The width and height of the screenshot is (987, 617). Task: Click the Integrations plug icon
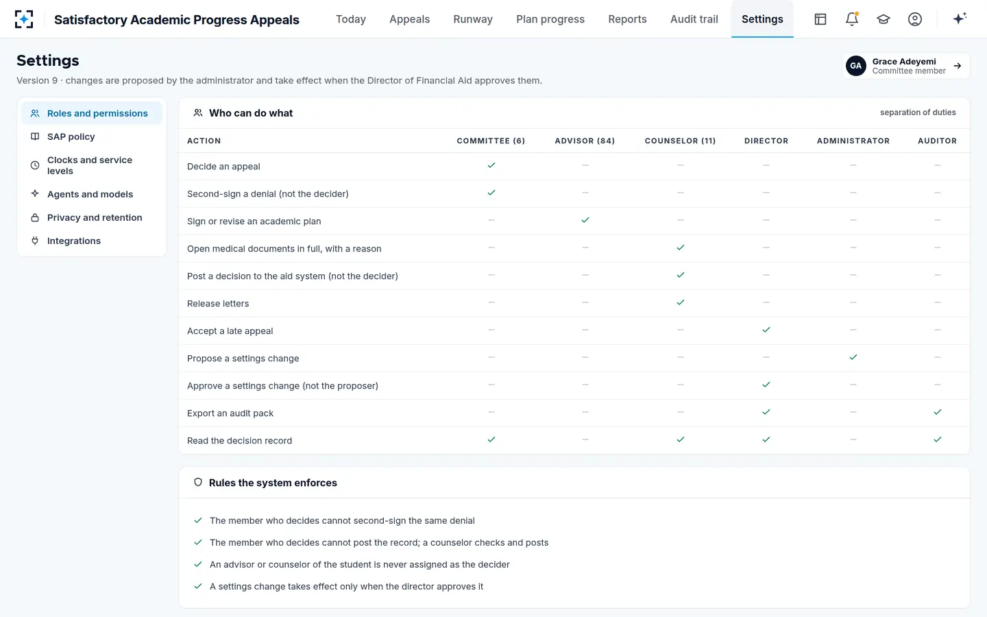tap(35, 241)
